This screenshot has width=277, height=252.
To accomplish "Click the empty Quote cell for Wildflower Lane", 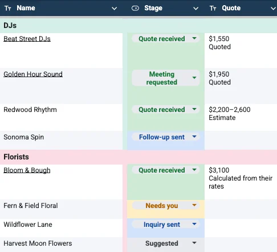I will (x=241, y=228).
